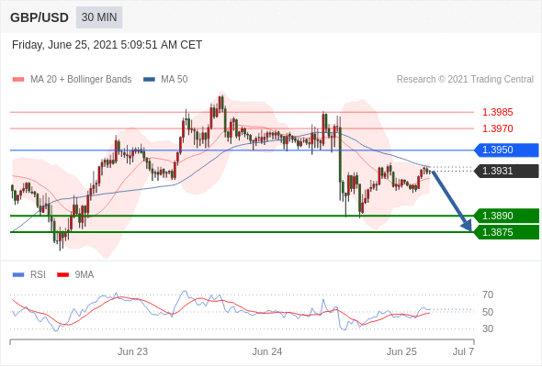This screenshot has height=367, width=542.
Task: Click the 'Jun 24' date axis label
Action: click(x=267, y=351)
